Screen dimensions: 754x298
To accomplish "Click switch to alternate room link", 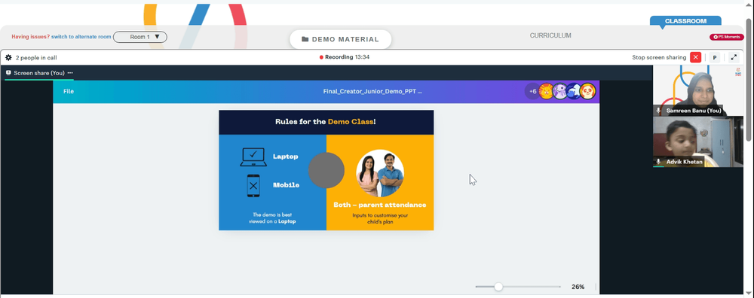I will pos(81,37).
